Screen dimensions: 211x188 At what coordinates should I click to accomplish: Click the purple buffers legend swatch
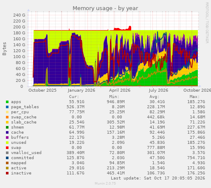tap(7, 137)
